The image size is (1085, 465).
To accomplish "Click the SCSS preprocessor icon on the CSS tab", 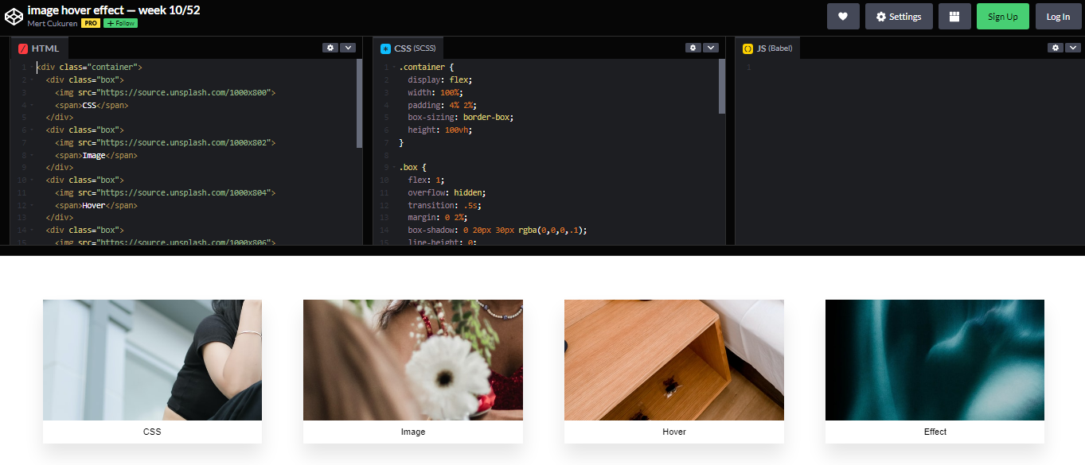I will pyautogui.click(x=385, y=48).
